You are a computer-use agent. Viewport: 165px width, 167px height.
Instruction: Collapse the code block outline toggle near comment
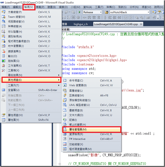[60, 164]
